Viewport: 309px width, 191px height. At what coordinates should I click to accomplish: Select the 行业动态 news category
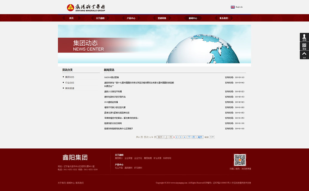[x=70, y=83]
